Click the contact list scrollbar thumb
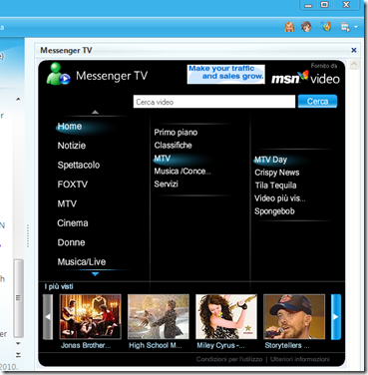Screen dimensions: 368x375 click(x=19, y=298)
